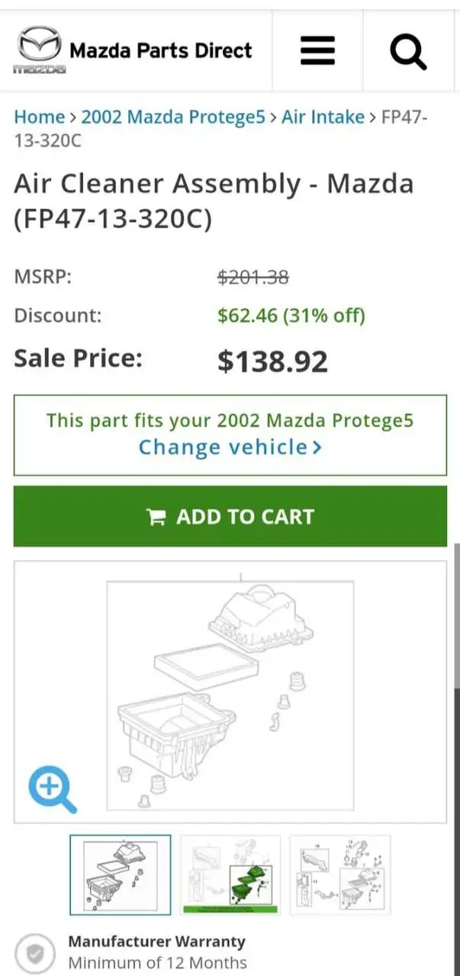Viewport: 460px width, 976px height.
Task: Click the Change vehicle link
Action: 230,447
